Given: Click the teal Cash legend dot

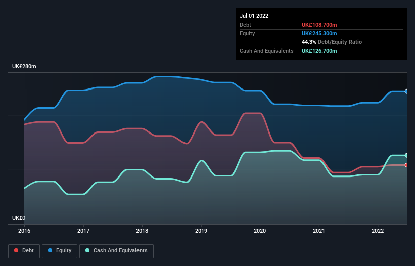Looking at the screenshot, I should (x=87, y=250).
